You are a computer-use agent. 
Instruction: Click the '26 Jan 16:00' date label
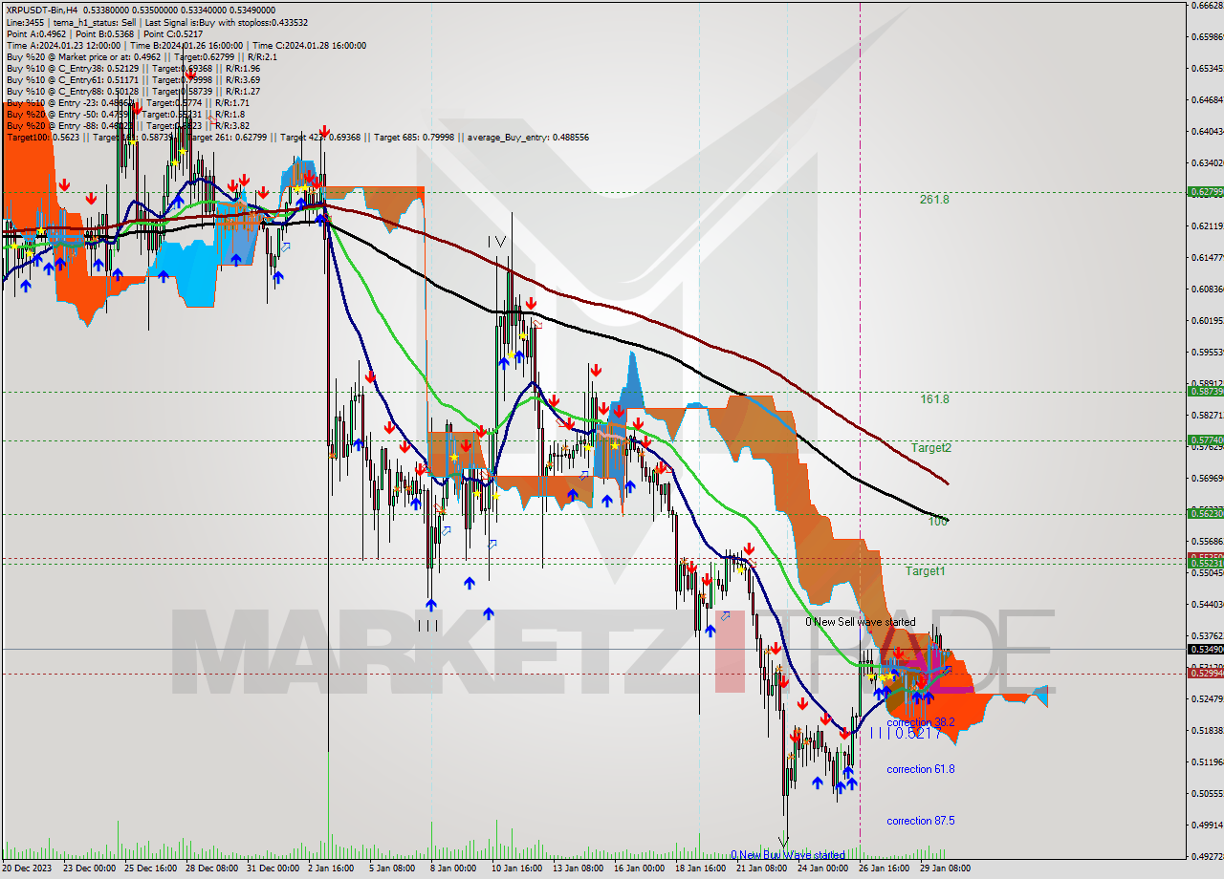click(x=885, y=868)
